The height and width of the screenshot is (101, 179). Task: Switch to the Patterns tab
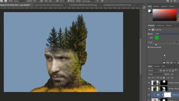coord(171,6)
